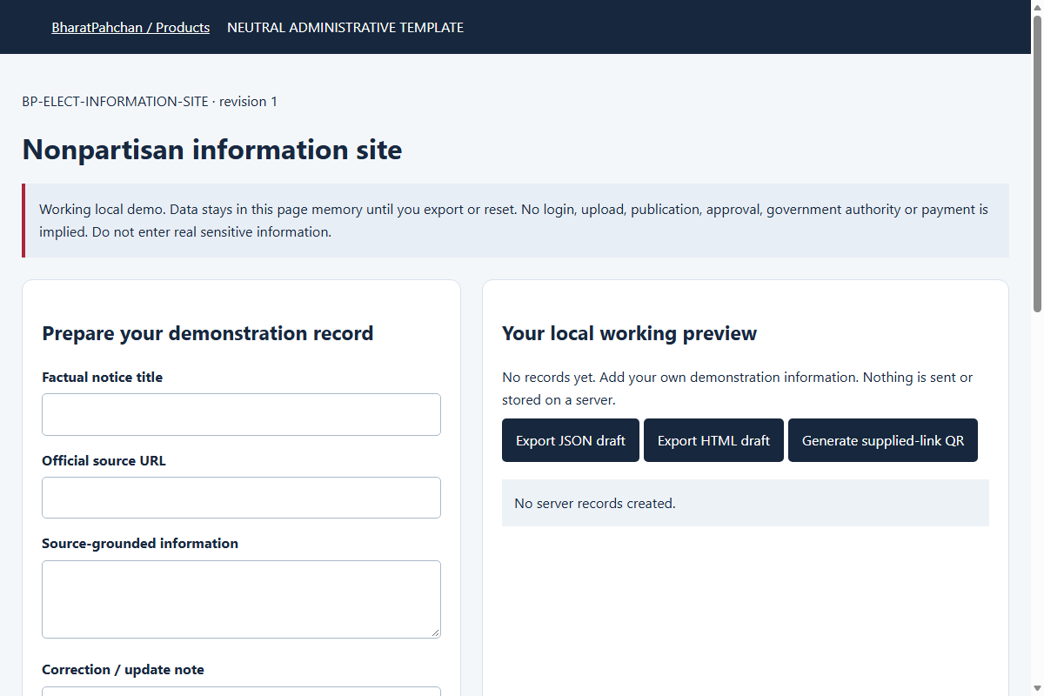The image size is (1044, 696).
Task: Click 'BP-ELECT-INFORMATION-SITE · revision 1' text
Action: 150,101
